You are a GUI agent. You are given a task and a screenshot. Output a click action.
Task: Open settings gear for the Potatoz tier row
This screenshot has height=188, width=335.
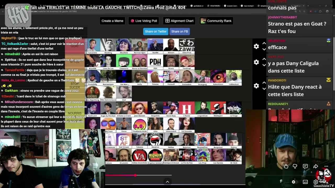point(256,86)
